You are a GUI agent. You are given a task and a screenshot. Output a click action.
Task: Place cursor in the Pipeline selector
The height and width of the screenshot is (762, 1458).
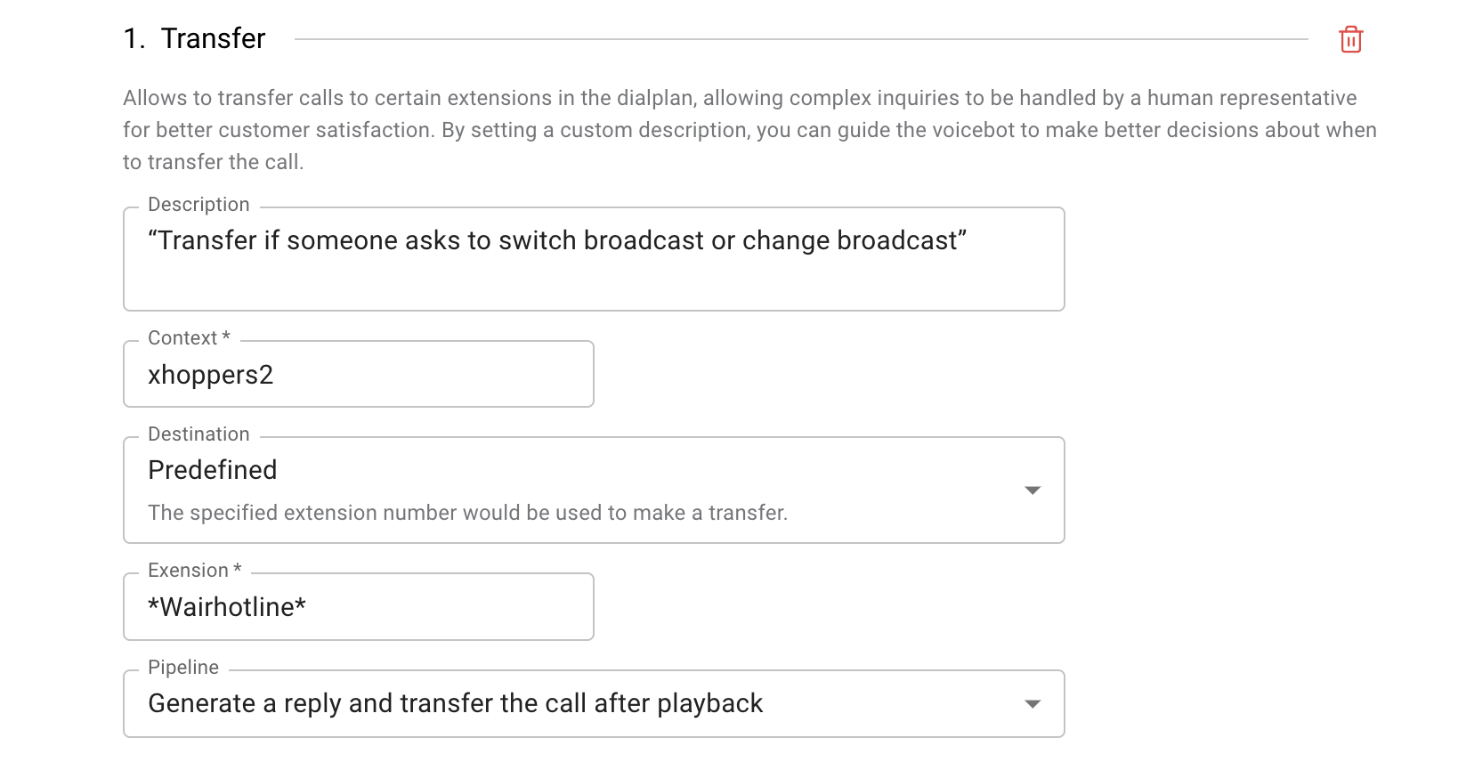click(587, 703)
